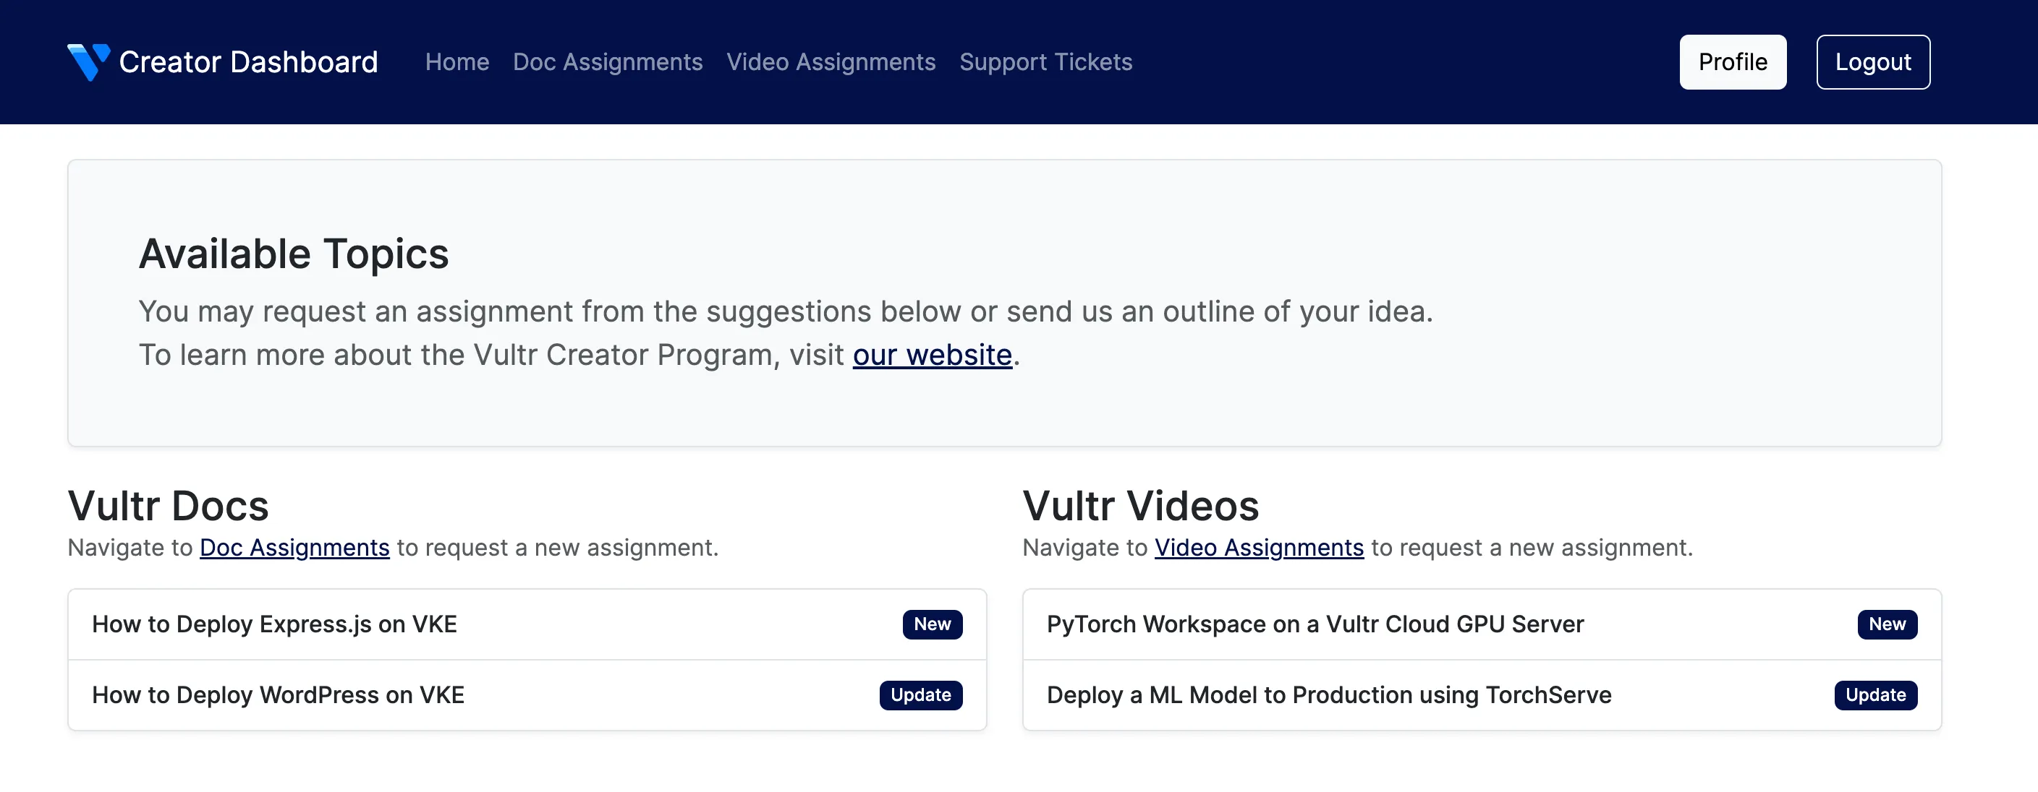The width and height of the screenshot is (2038, 792).
Task: Click the Profile button
Action: pyautogui.click(x=1733, y=61)
